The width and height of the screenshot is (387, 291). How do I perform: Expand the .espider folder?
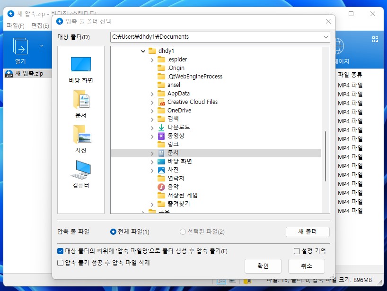click(x=152, y=60)
